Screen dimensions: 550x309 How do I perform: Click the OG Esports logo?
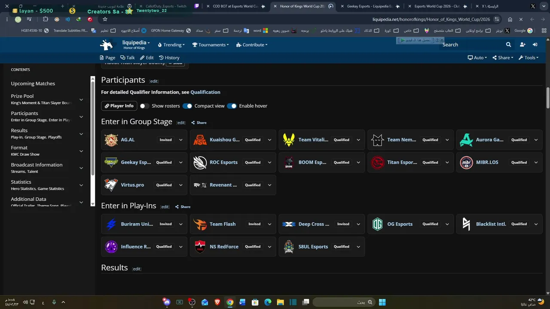click(378, 224)
